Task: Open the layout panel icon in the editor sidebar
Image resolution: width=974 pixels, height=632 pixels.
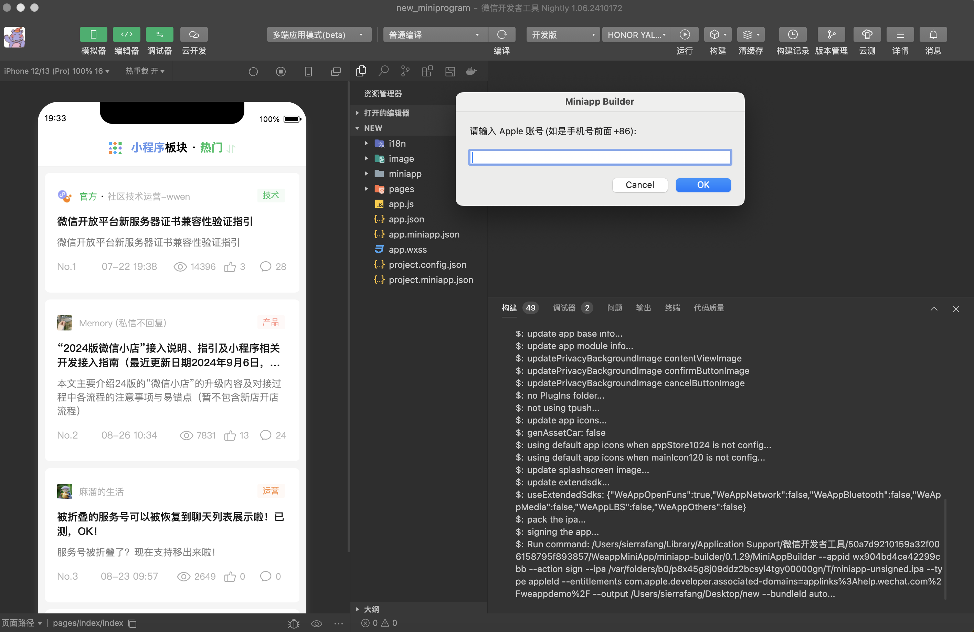Action: pyautogui.click(x=450, y=71)
